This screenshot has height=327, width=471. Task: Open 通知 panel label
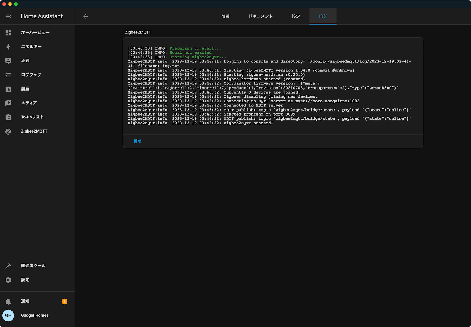point(25,301)
